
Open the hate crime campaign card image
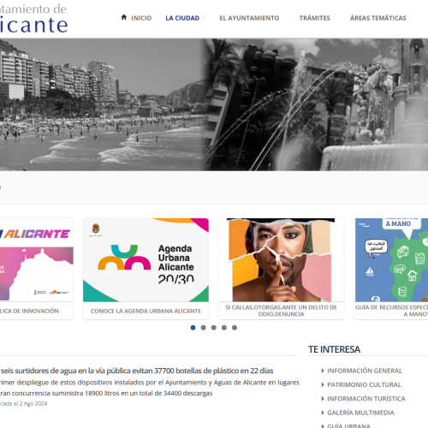pos(281,260)
